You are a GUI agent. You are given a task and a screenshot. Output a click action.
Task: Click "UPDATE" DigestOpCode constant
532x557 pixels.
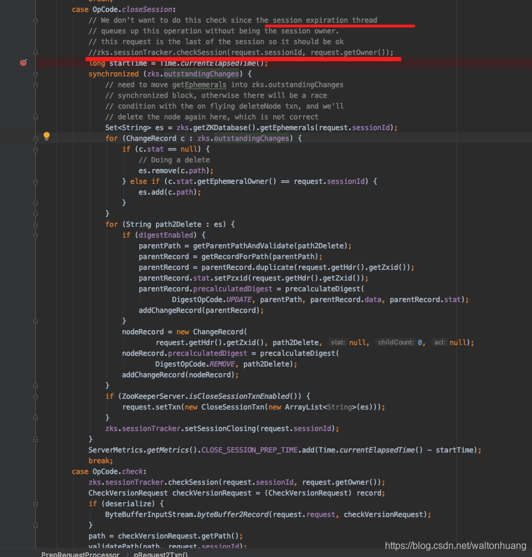coord(239,300)
